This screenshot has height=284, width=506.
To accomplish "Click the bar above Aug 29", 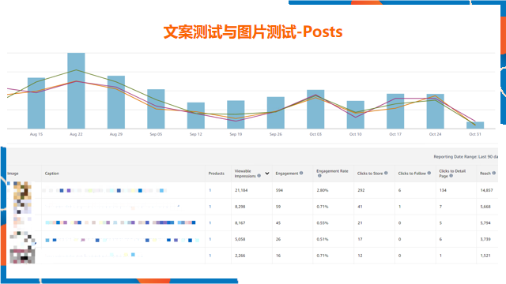I will [116, 103].
